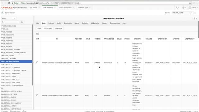Screen dimensions: 199x112
Task: Select the EBA_DBTOOLS_CLICKS table
Action: [x=16, y=97]
